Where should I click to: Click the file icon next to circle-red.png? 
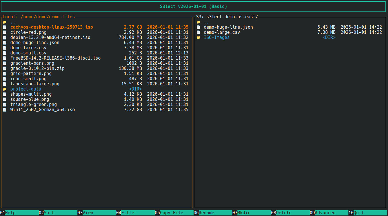[x=5, y=32]
